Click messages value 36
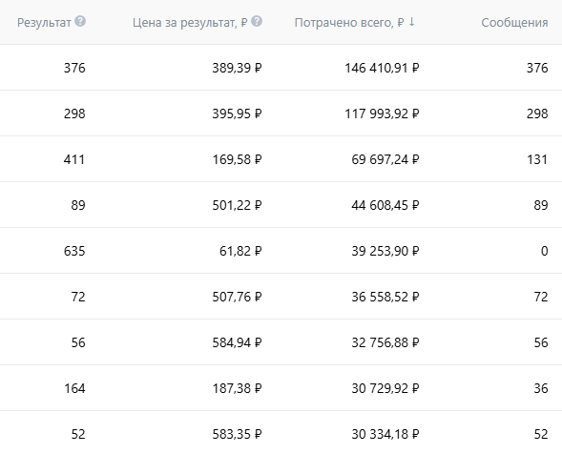Screen dimensions: 562x454 tap(540, 388)
